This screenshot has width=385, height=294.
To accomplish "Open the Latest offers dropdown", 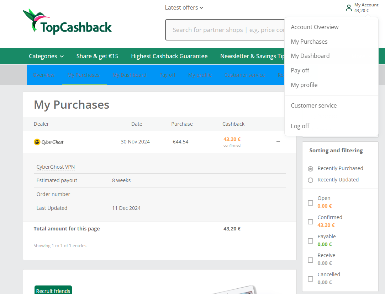I will click(184, 7).
